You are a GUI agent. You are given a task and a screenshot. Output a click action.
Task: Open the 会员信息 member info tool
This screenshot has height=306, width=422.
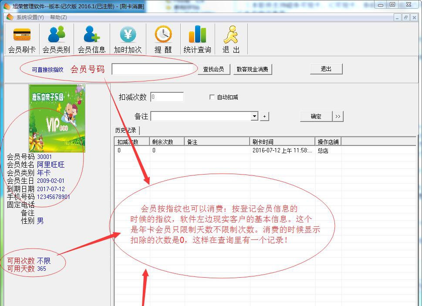coord(91,38)
